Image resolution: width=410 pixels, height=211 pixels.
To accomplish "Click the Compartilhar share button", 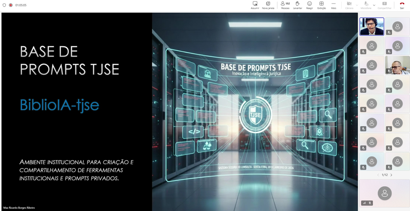I will click(x=384, y=5).
